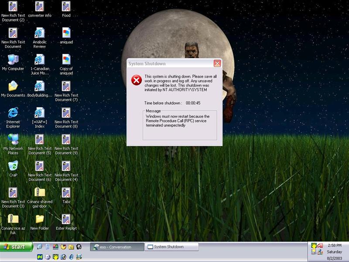Screen dimensions: 349x262
Task: Select the aniquad image file icon
Action: coord(66,36)
